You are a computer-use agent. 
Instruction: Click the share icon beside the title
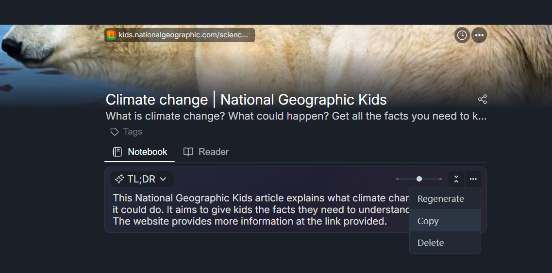coord(482,99)
